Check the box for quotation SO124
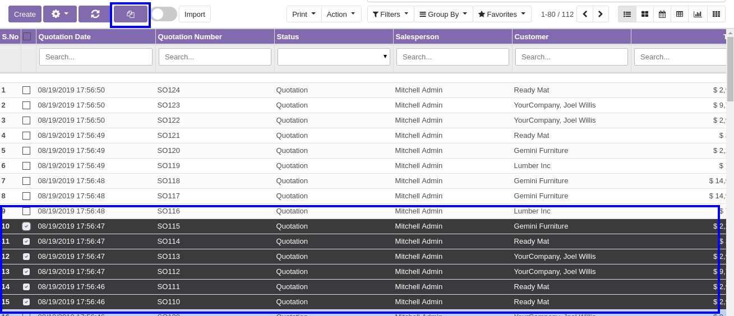 point(26,90)
